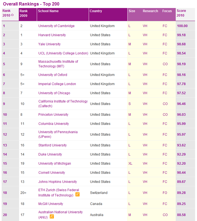
Task: Click the Score 2010 column header
Action: tap(185, 15)
